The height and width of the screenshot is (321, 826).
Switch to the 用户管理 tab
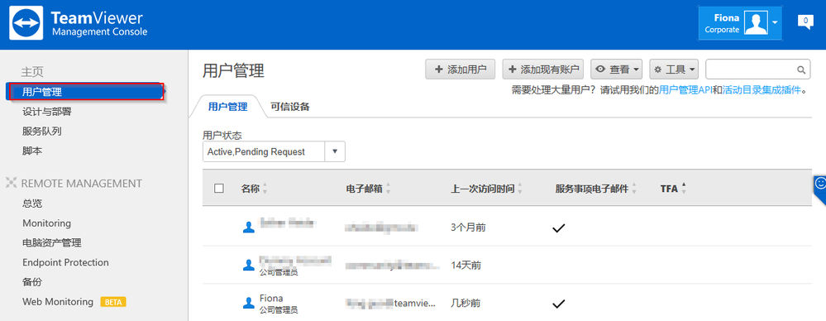[227, 107]
